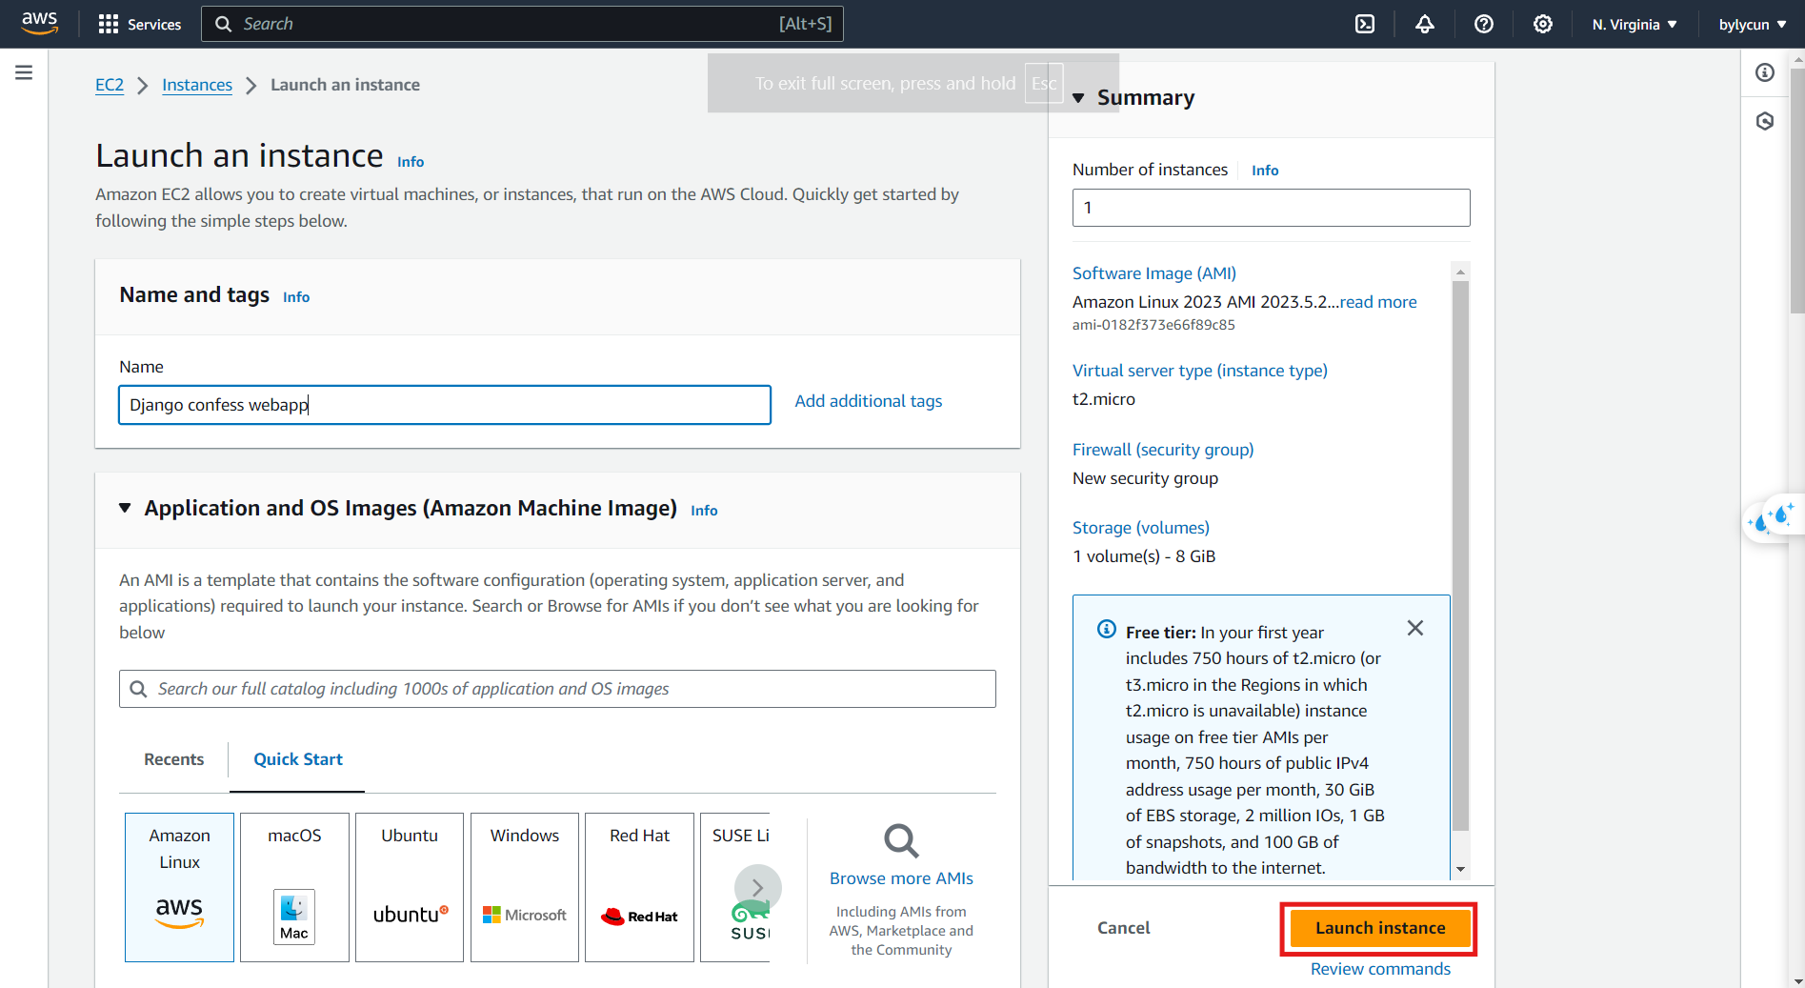This screenshot has height=988, width=1805.
Task: Select the Amazon Linux AMI card
Action: tap(179, 887)
